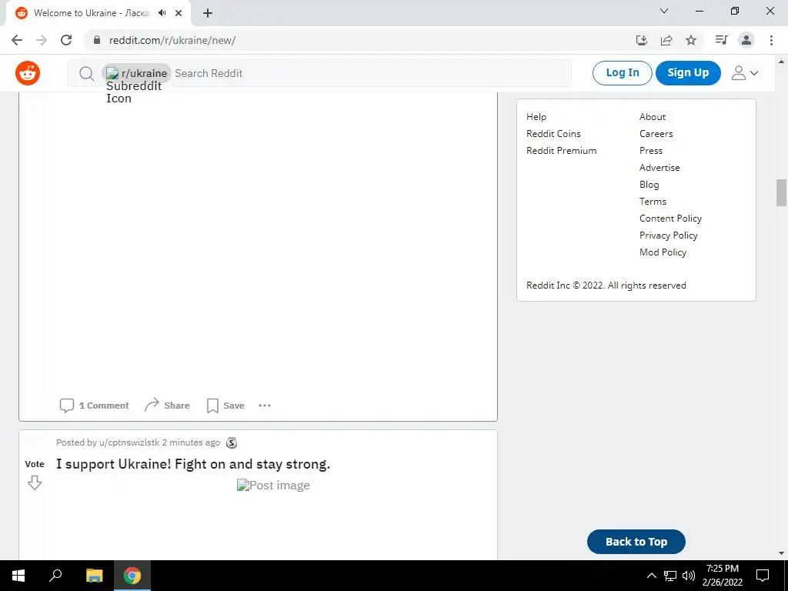Click the Share arrow on the post

click(x=167, y=406)
